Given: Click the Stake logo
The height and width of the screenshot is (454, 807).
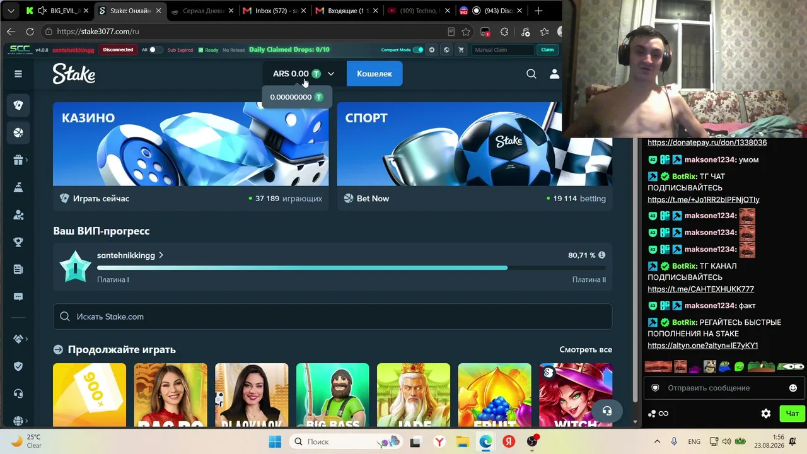Looking at the screenshot, I should 74,74.
